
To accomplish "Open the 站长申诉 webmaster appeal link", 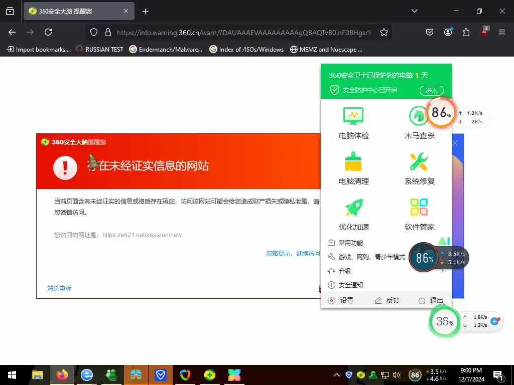I will 59,288.
